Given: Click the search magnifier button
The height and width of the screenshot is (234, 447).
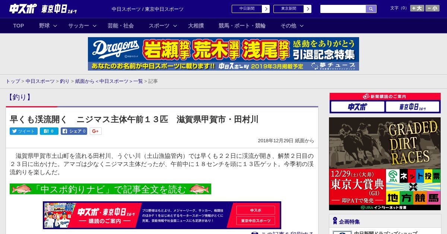Looking at the screenshot, I should tap(371, 9).
